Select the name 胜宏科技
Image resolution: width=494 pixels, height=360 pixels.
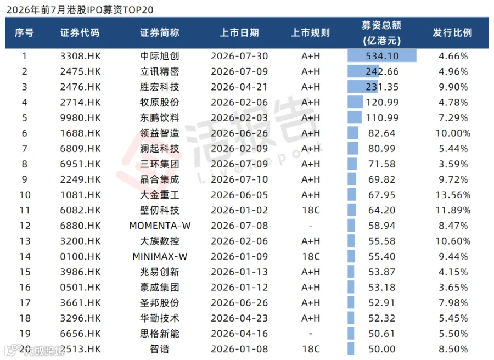[160, 87]
